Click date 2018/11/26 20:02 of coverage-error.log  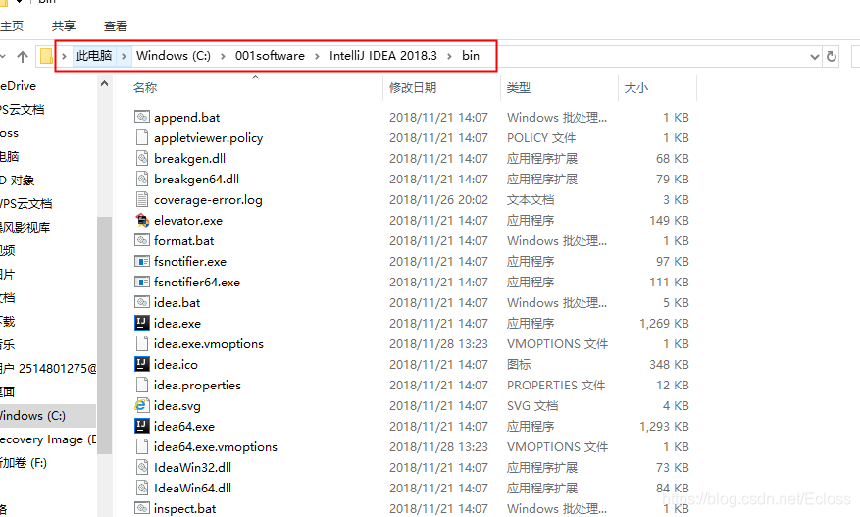(438, 200)
